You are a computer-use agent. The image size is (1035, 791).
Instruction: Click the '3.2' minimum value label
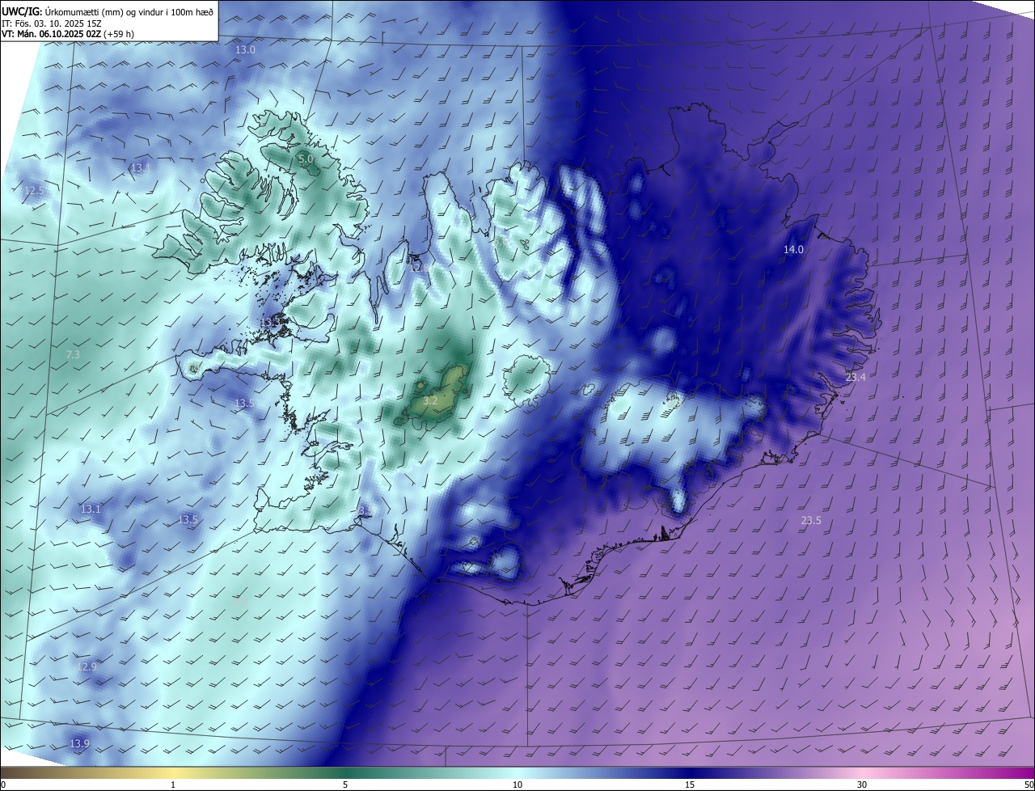[430, 401]
